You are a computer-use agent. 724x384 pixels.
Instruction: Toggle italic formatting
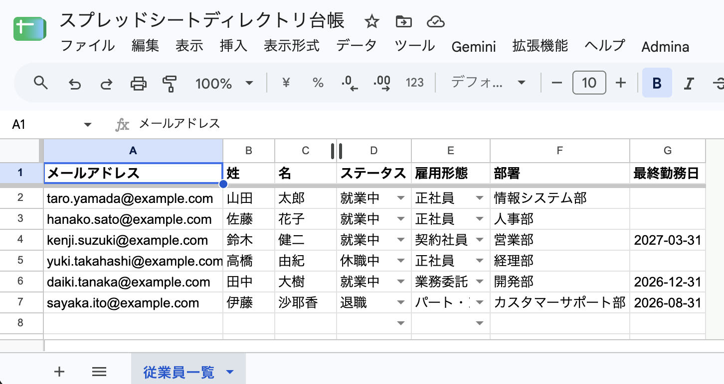click(x=689, y=83)
